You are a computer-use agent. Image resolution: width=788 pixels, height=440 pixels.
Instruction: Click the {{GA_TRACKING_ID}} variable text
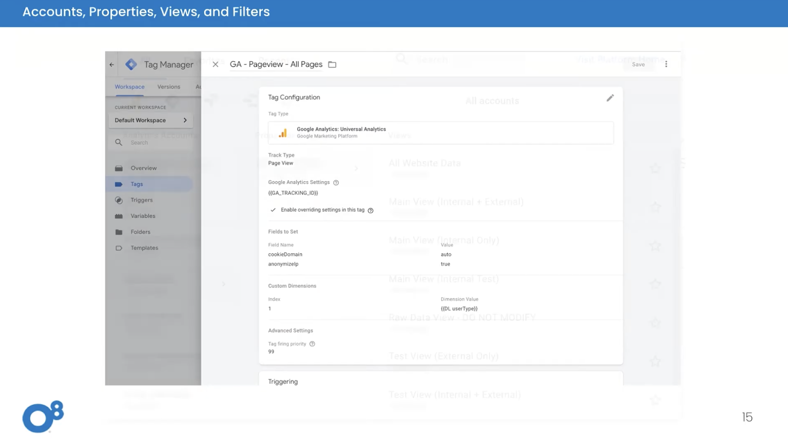pos(293,193)
